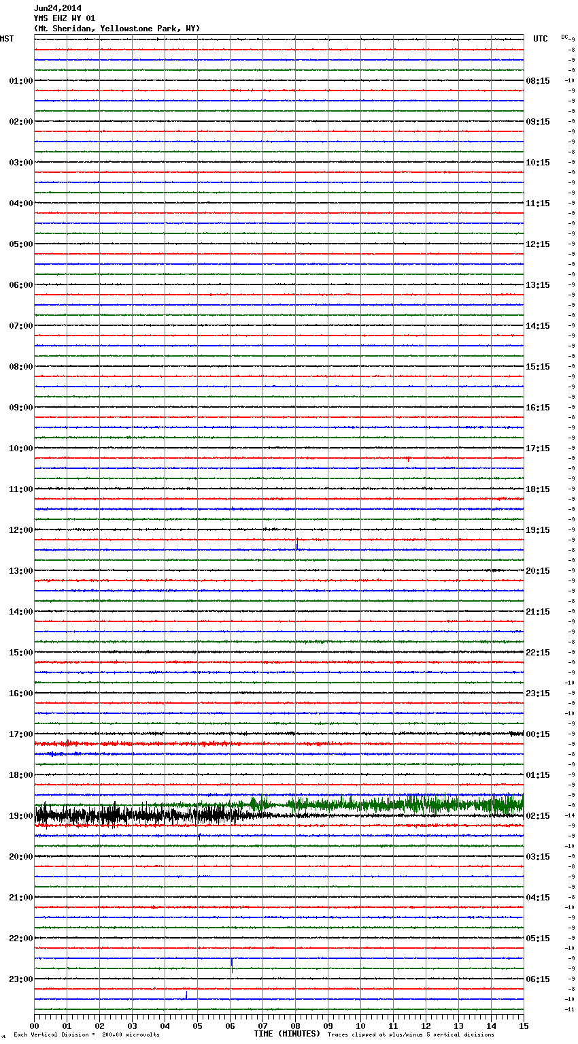The width and height of the screenshot is (578, 1044).
Task: Click the UTC timezone header
Action: 540,39
